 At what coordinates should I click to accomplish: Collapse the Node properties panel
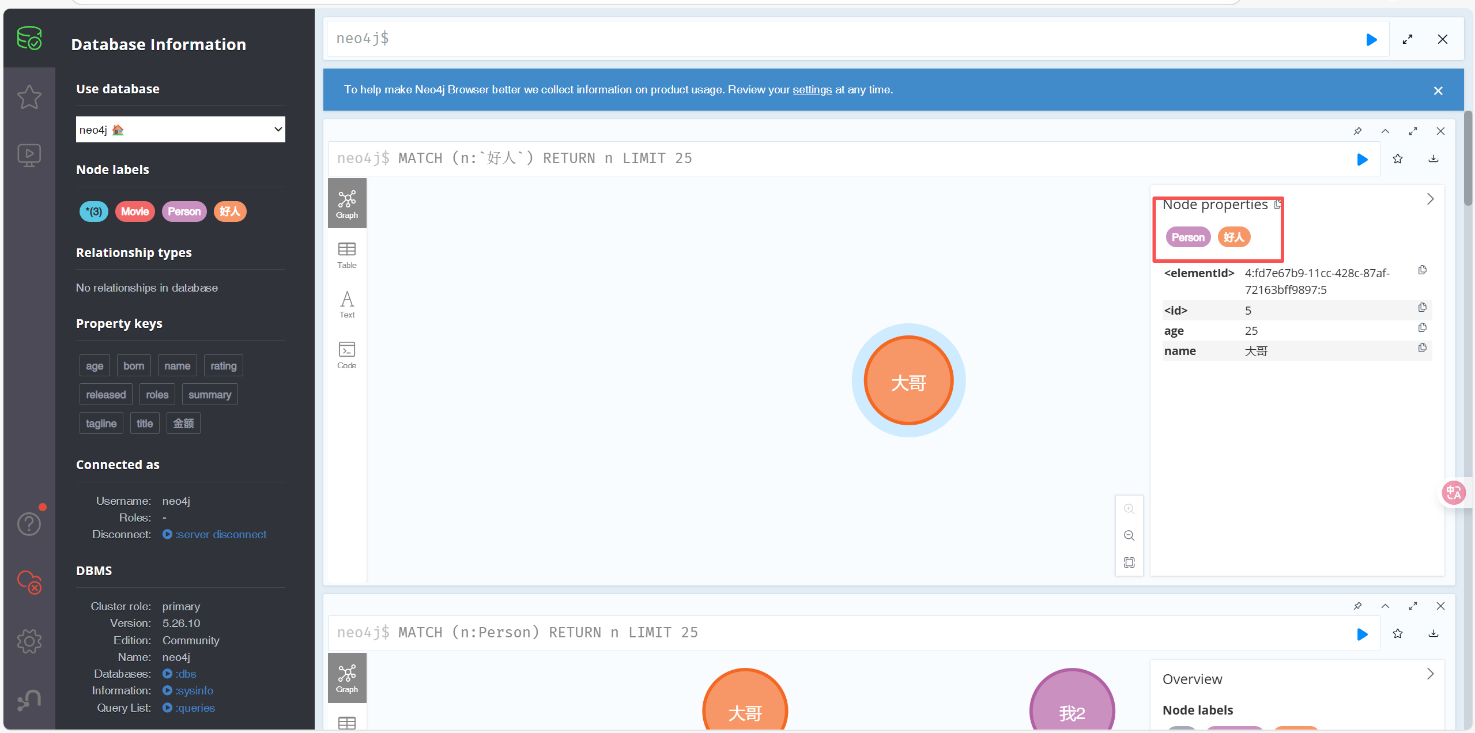click(1430, 199)
